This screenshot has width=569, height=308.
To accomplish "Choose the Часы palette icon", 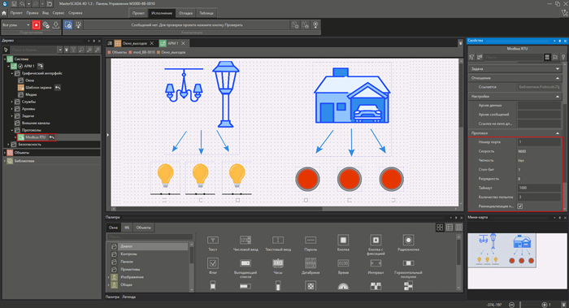I will point(278,266).
